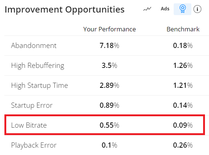This screenshot has width=209, height=155.
Task: Open the info circle icon
Action: coord(197,9)
